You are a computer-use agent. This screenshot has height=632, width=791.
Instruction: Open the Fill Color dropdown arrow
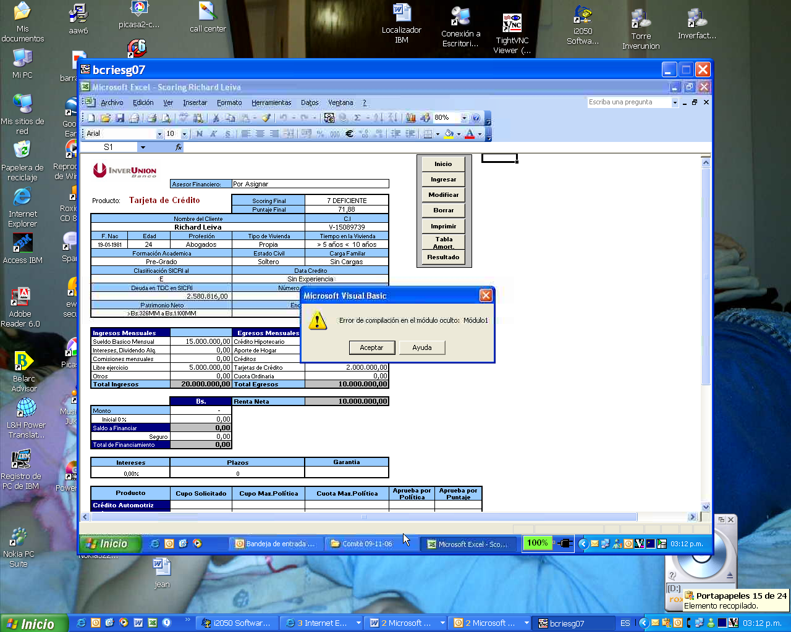[459, 133]
